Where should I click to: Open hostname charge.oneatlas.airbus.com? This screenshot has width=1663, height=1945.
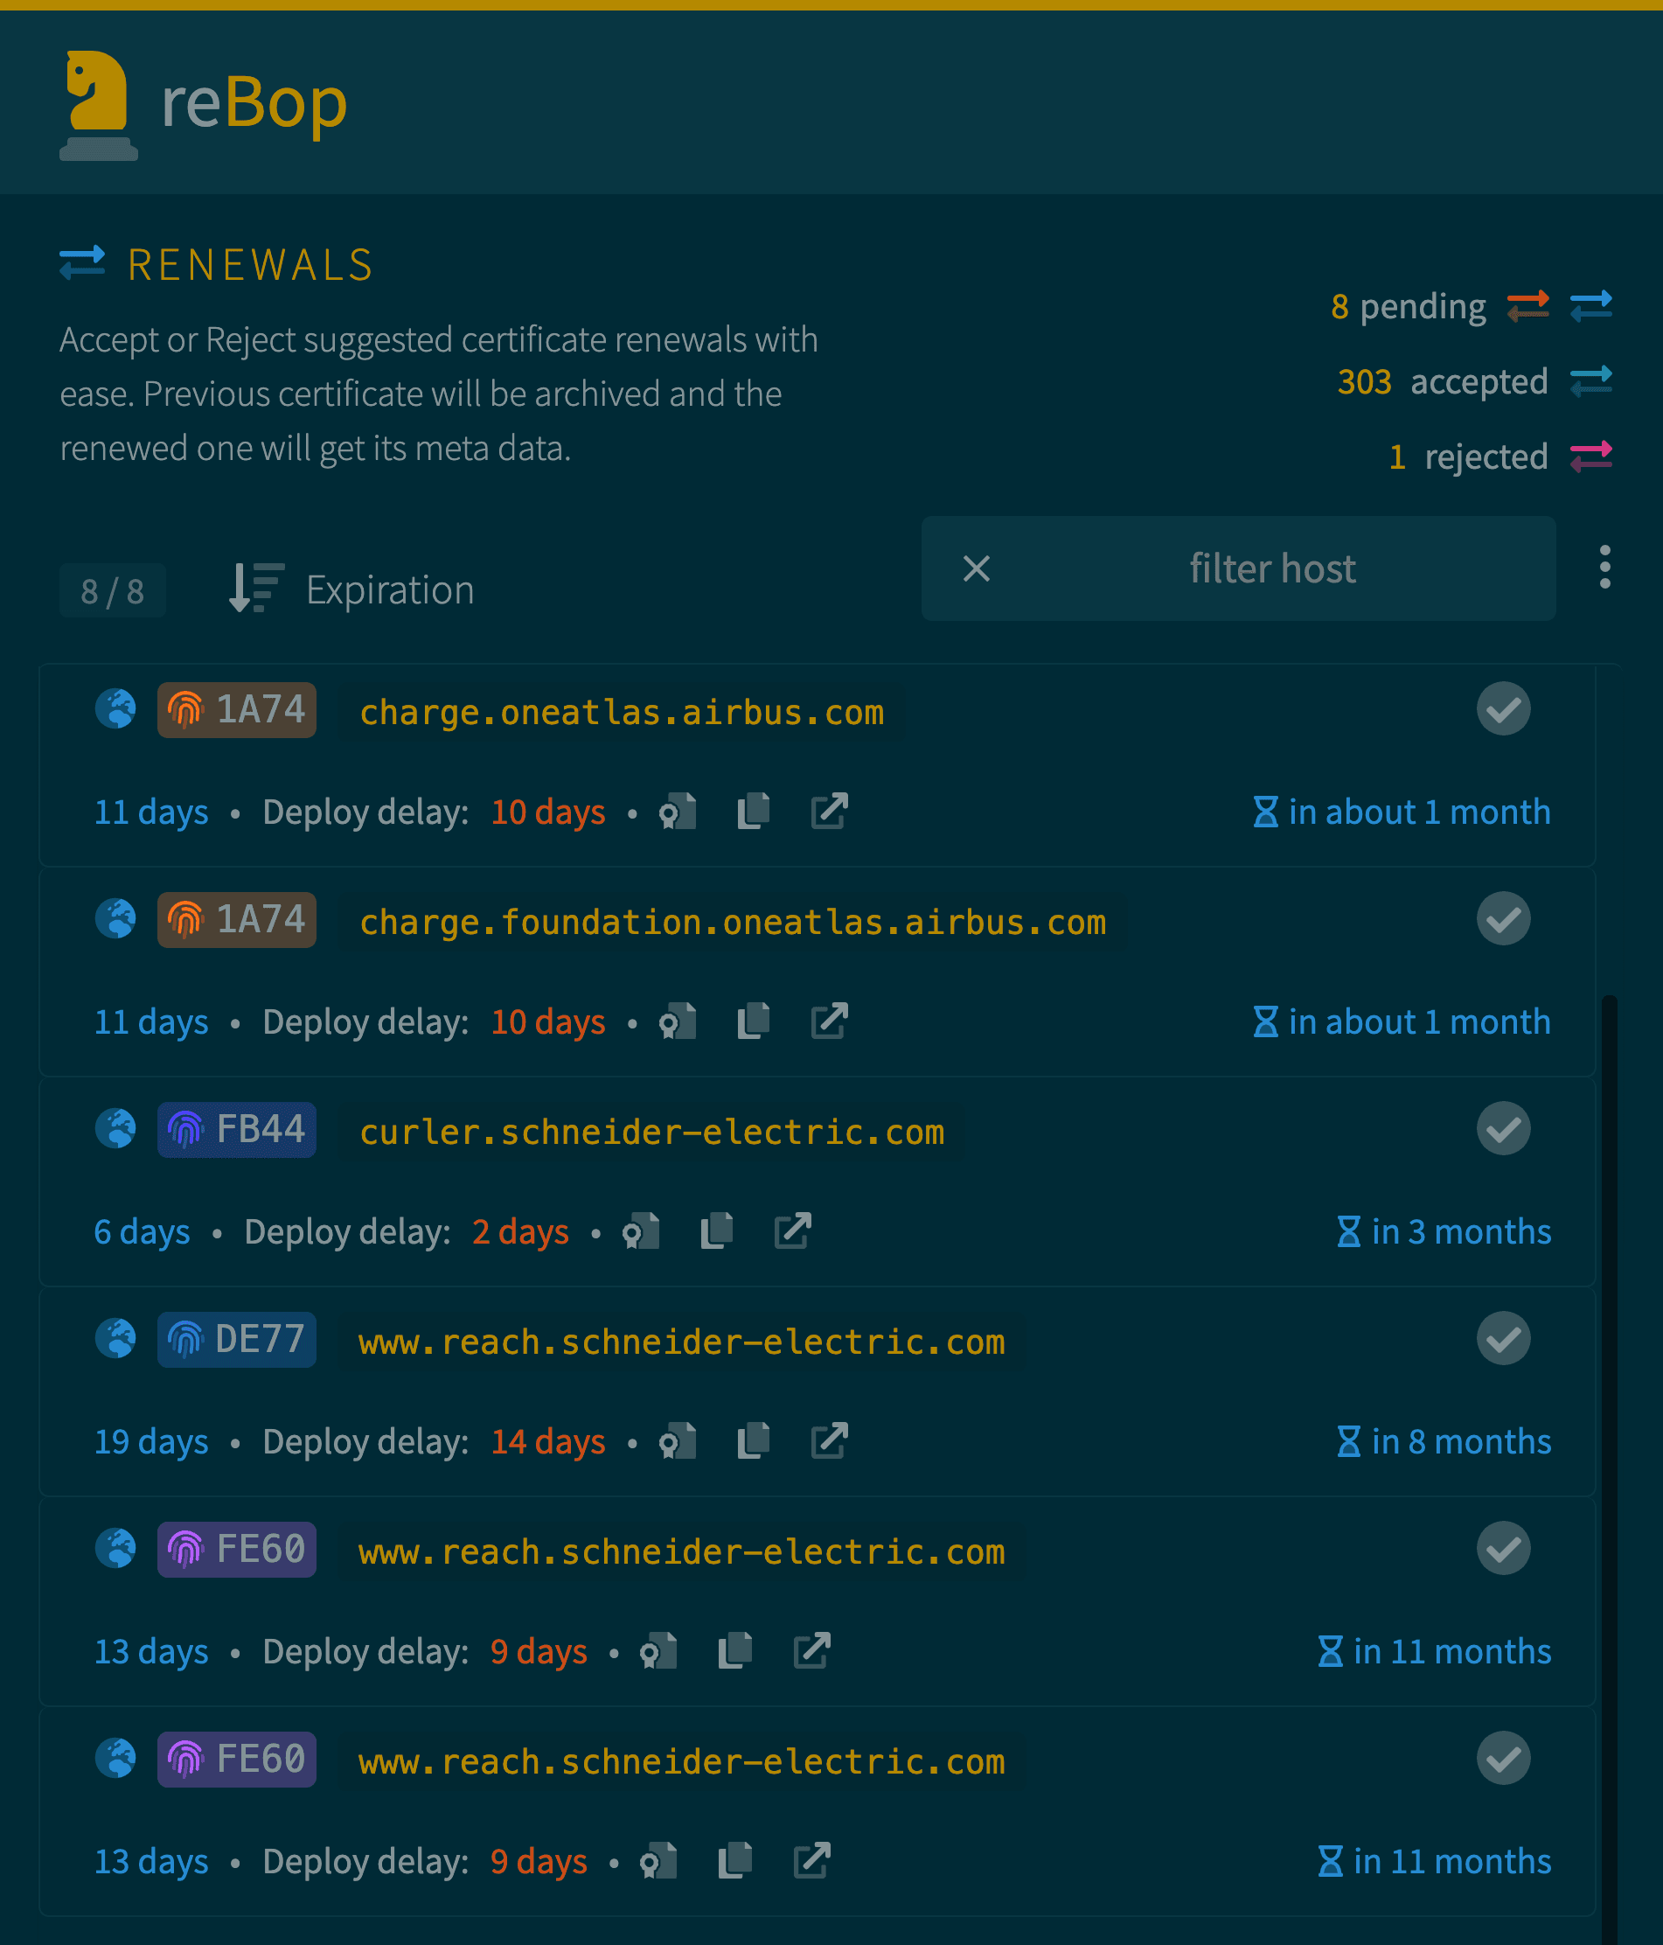623,713
